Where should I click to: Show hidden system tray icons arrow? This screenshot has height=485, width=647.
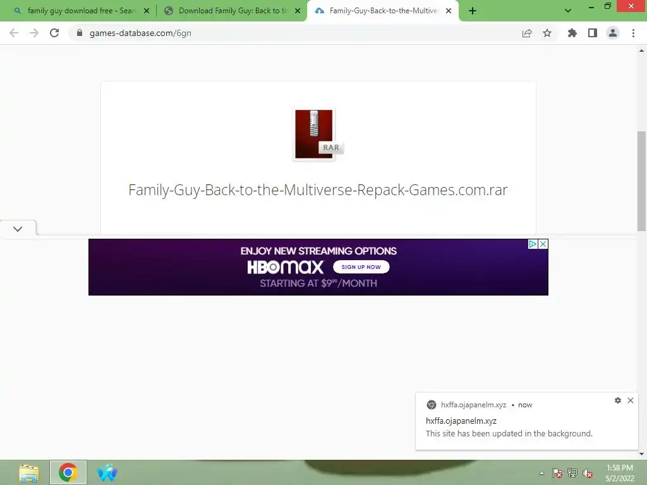[541, 473]
